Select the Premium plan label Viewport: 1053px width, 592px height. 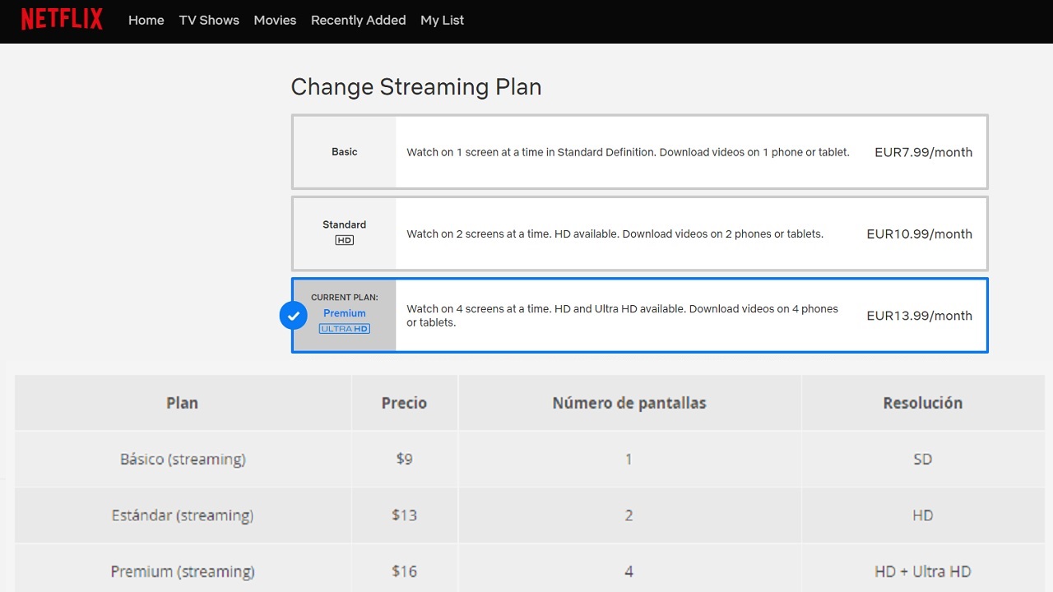tap(345, 313)
